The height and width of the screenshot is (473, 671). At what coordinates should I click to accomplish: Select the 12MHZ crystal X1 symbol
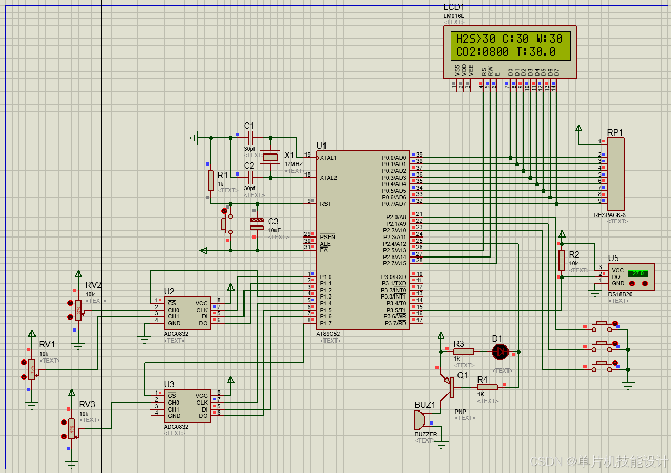(x=270, y=157)
